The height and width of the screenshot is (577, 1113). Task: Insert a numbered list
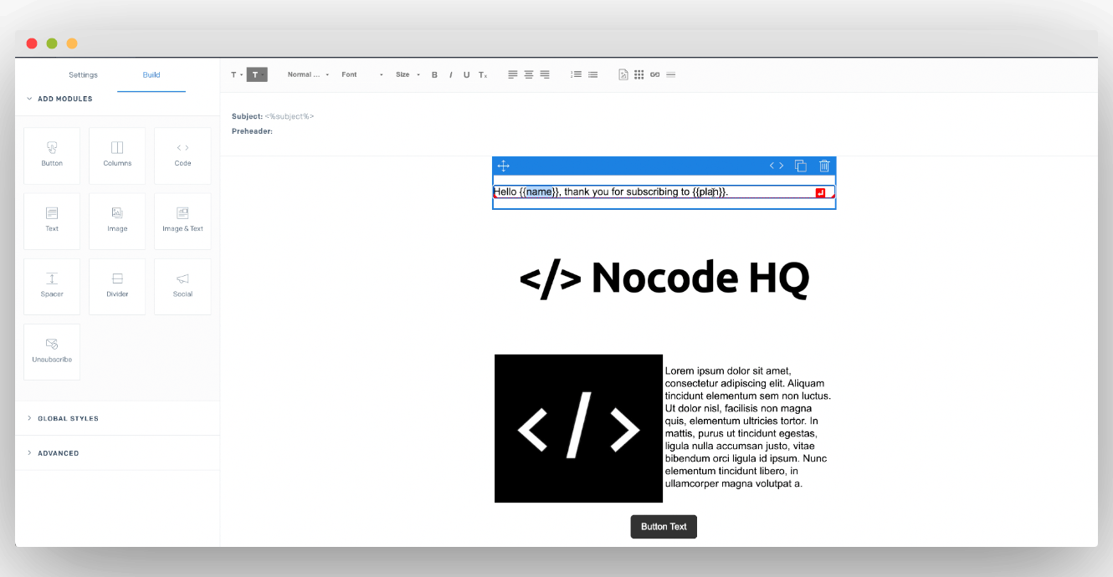pos(576,74)
